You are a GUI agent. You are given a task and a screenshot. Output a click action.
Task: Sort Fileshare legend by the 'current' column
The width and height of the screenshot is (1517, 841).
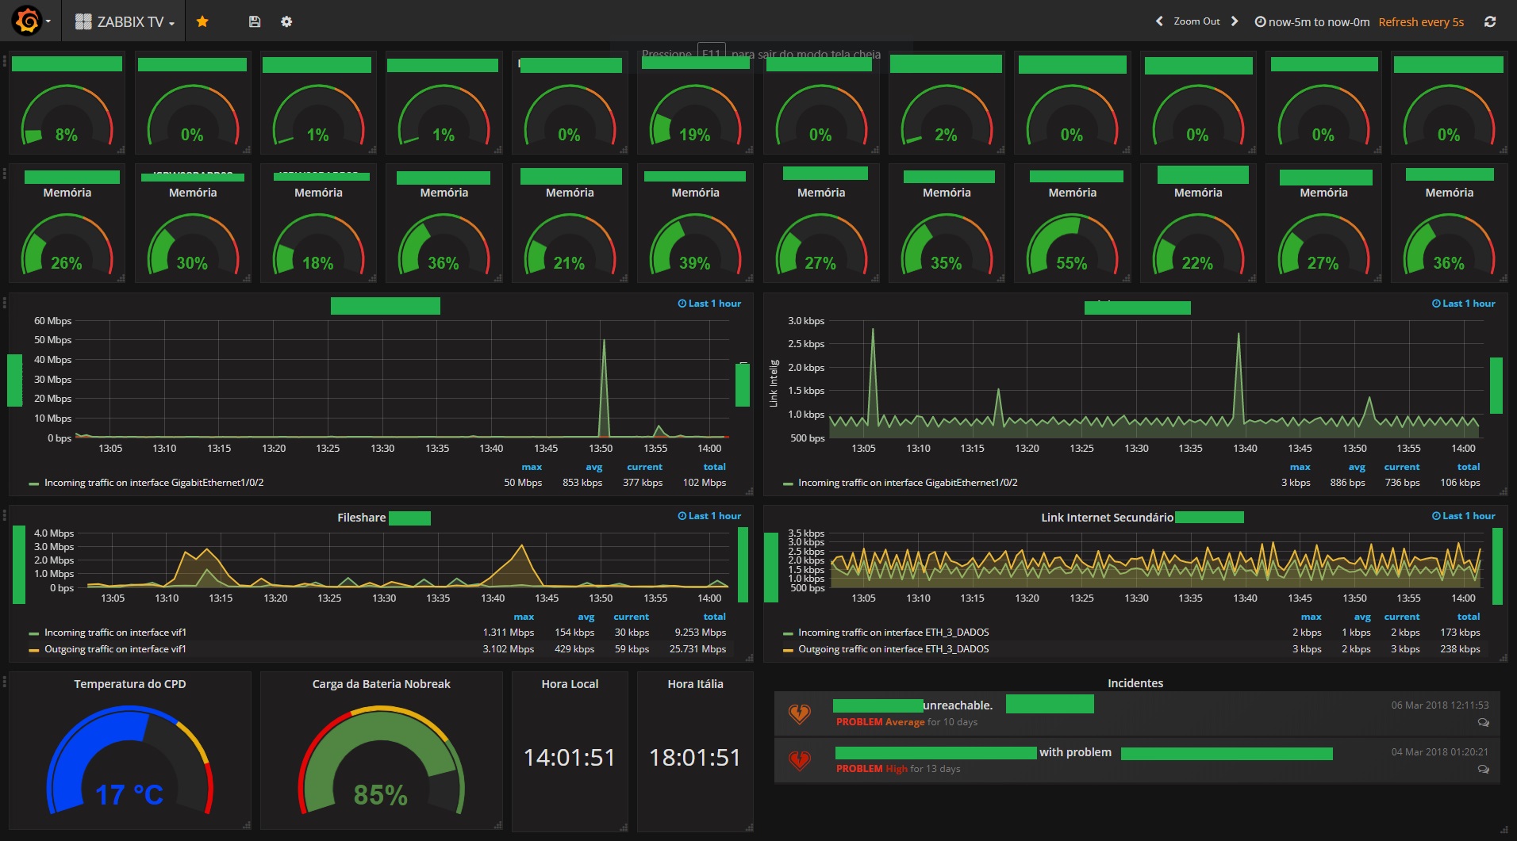tap(631, 617)
